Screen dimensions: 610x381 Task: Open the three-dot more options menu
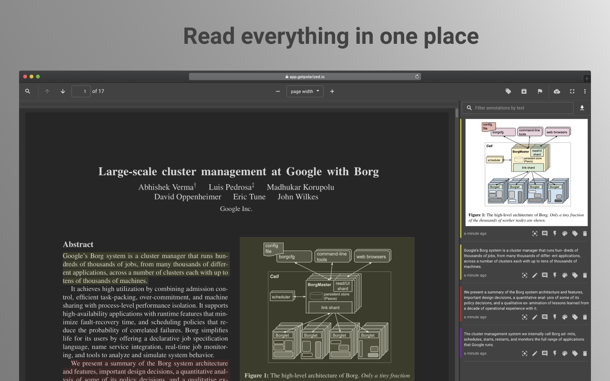pyautogui.click(x=585, y=91)
